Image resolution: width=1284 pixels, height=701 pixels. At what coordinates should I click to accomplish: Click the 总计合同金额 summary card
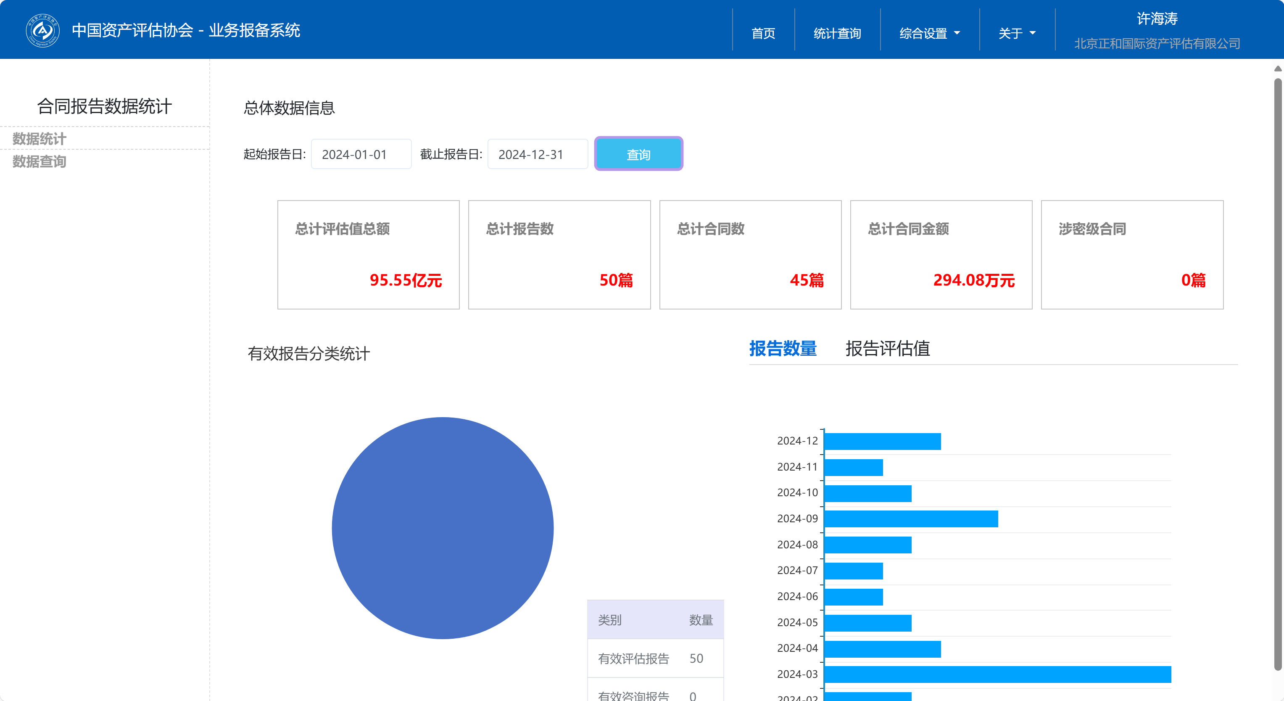click(x=941, y=255)
